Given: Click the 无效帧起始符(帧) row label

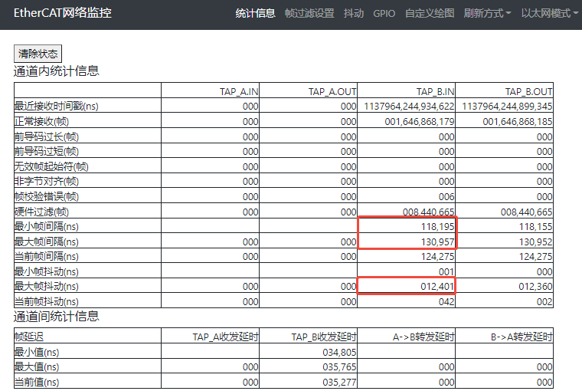Looking at the screenshot, I should point(51,166).
